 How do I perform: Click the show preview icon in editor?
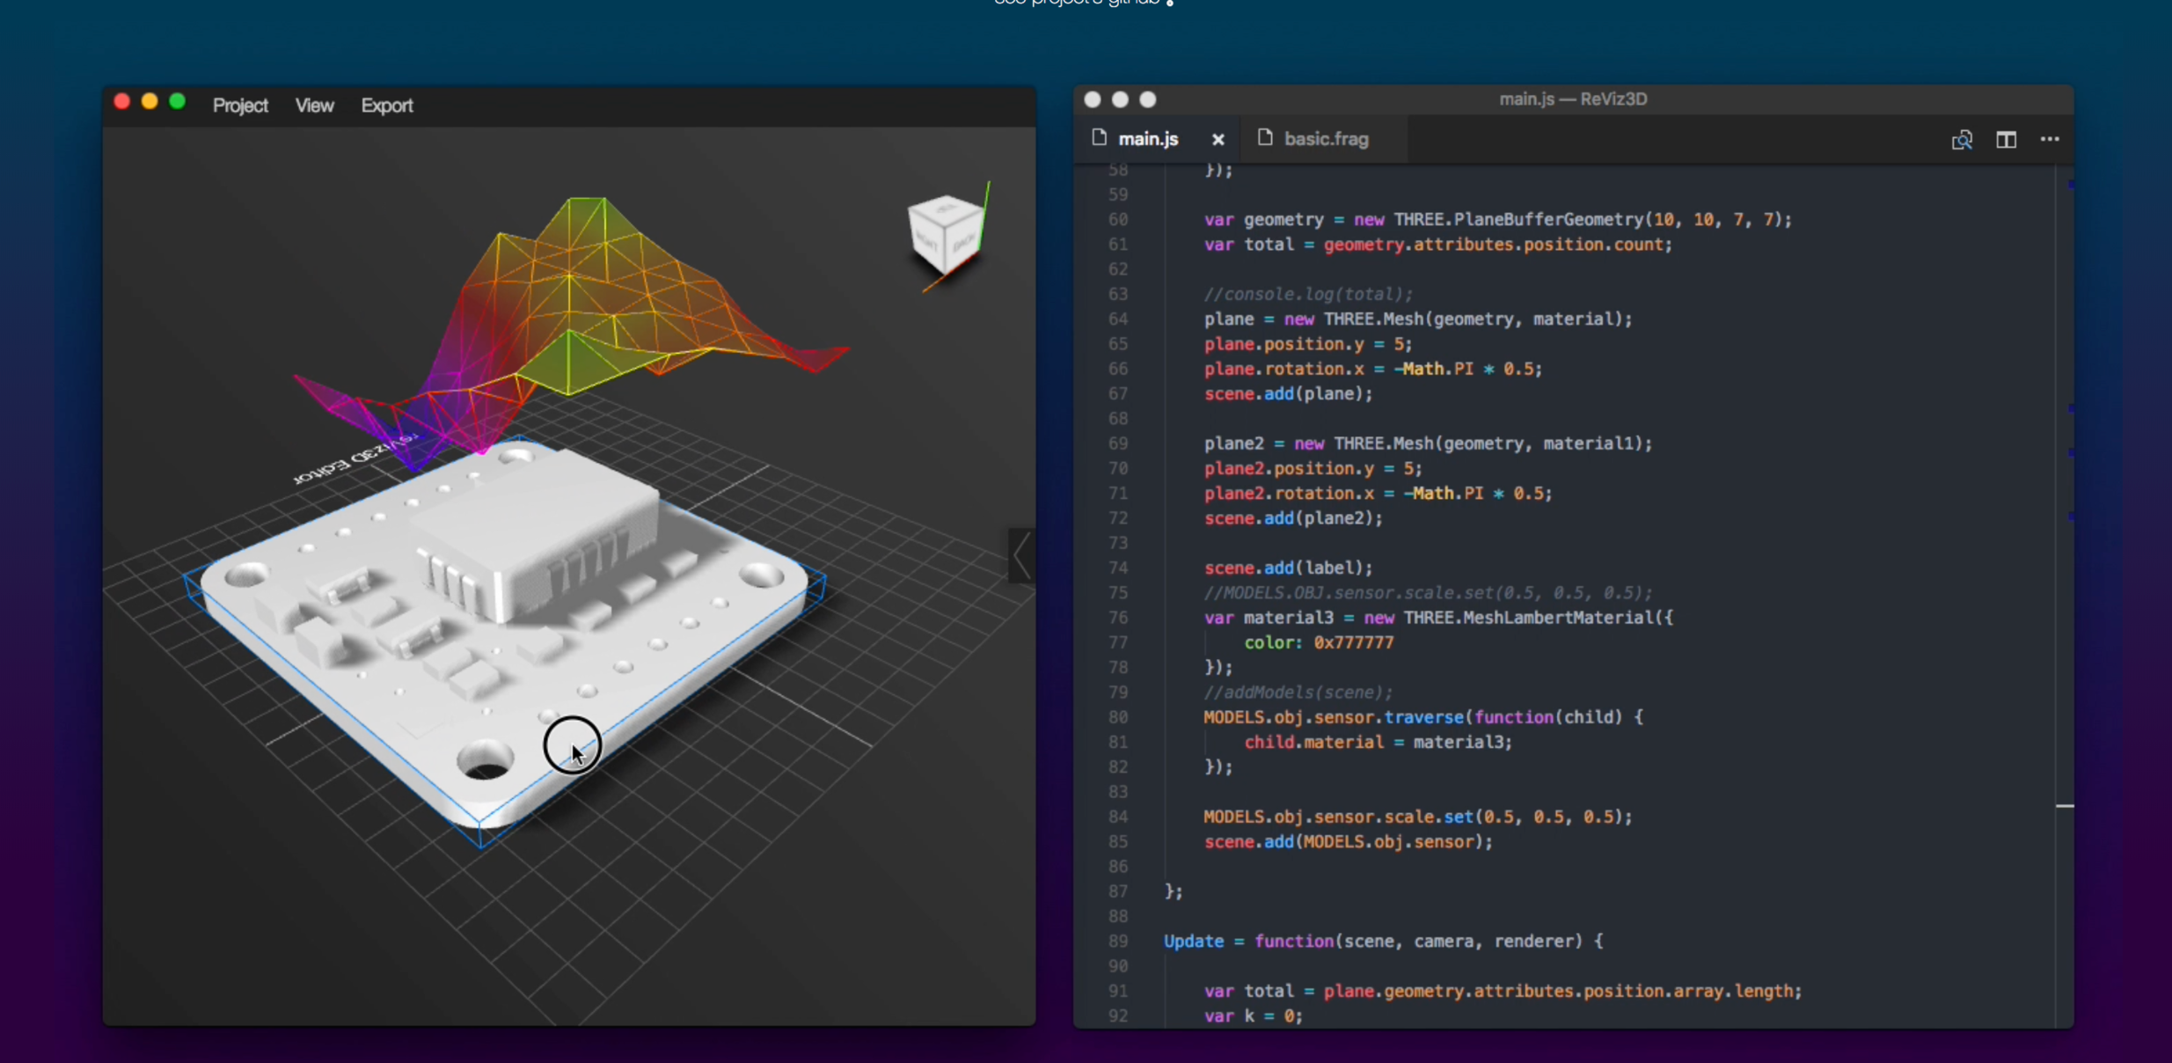pos(1962,140)
